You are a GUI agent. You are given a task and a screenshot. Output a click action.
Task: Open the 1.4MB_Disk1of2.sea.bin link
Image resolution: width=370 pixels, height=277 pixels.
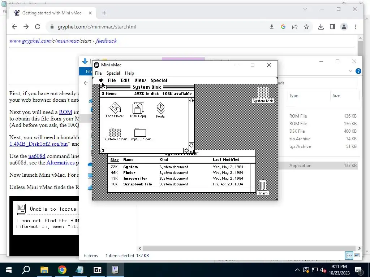click(x=38, y=144)
